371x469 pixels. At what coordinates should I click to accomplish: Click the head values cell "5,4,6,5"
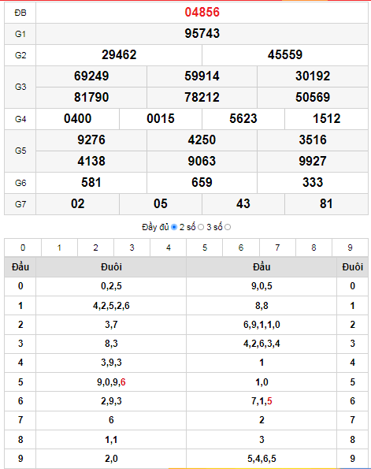[x=262, y=459]
